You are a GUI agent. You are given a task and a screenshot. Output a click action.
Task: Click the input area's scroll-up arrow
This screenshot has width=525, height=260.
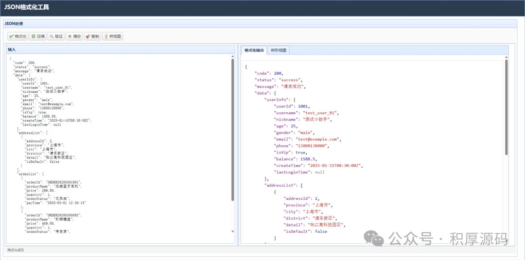click(232, 56)
